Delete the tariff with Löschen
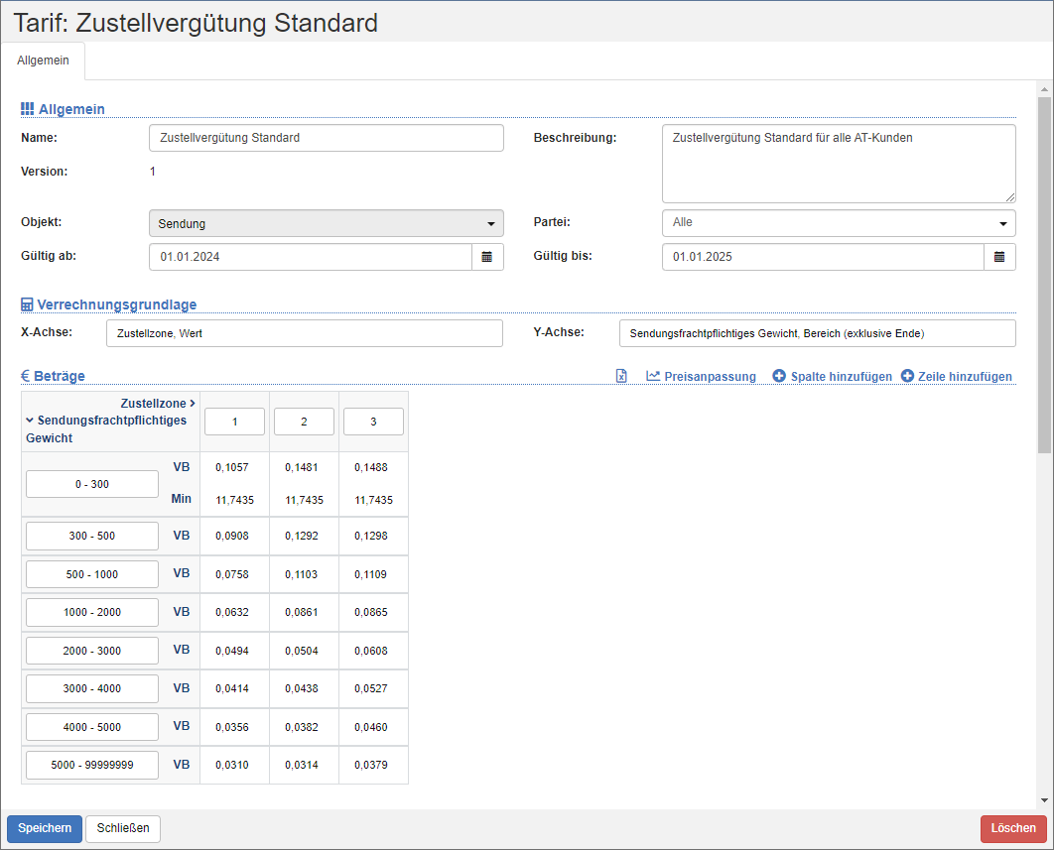1054x850 pixels. coord(1012,828)
